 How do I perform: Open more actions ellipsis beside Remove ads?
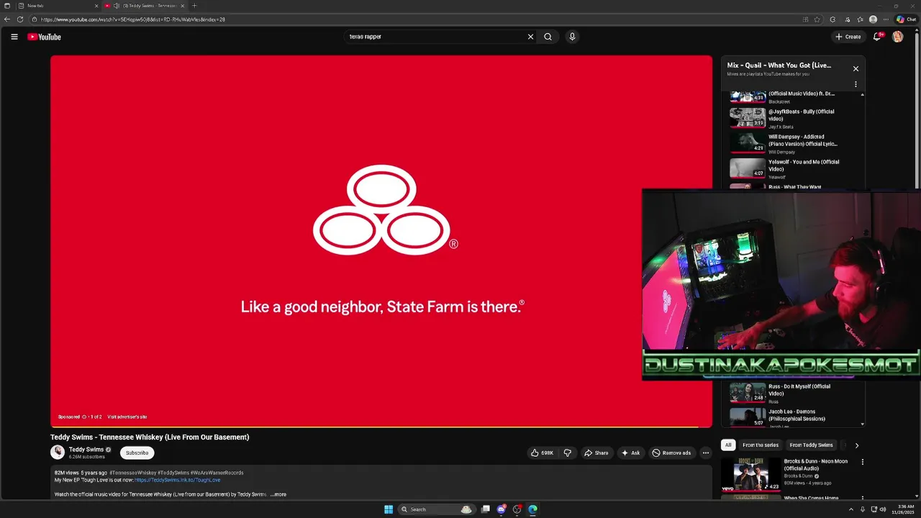click(x=705, y=453)
